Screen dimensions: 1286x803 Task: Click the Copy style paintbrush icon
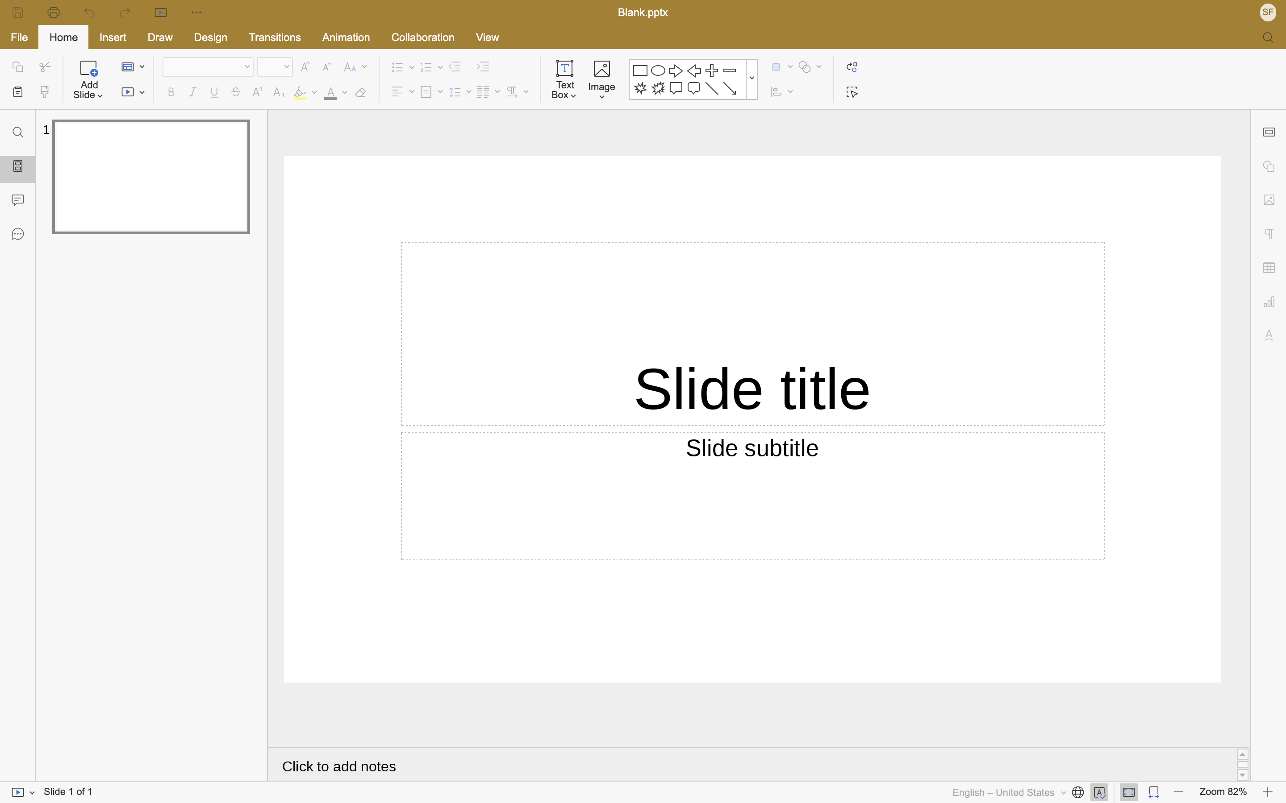45,92
